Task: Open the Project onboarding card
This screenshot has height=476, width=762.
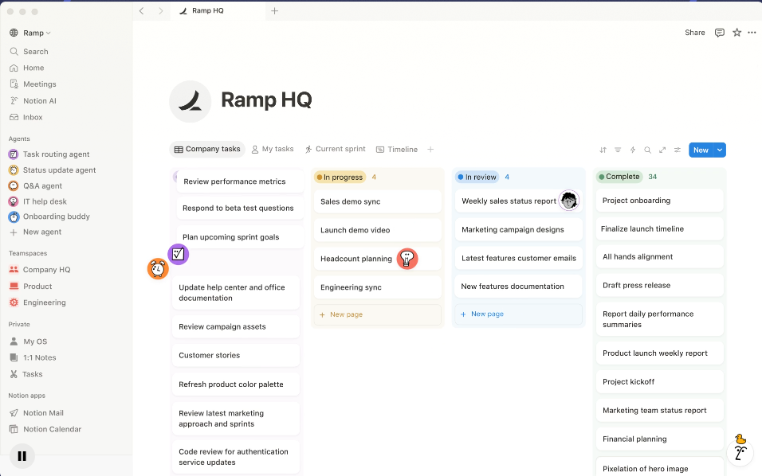Action: (659, 201)
